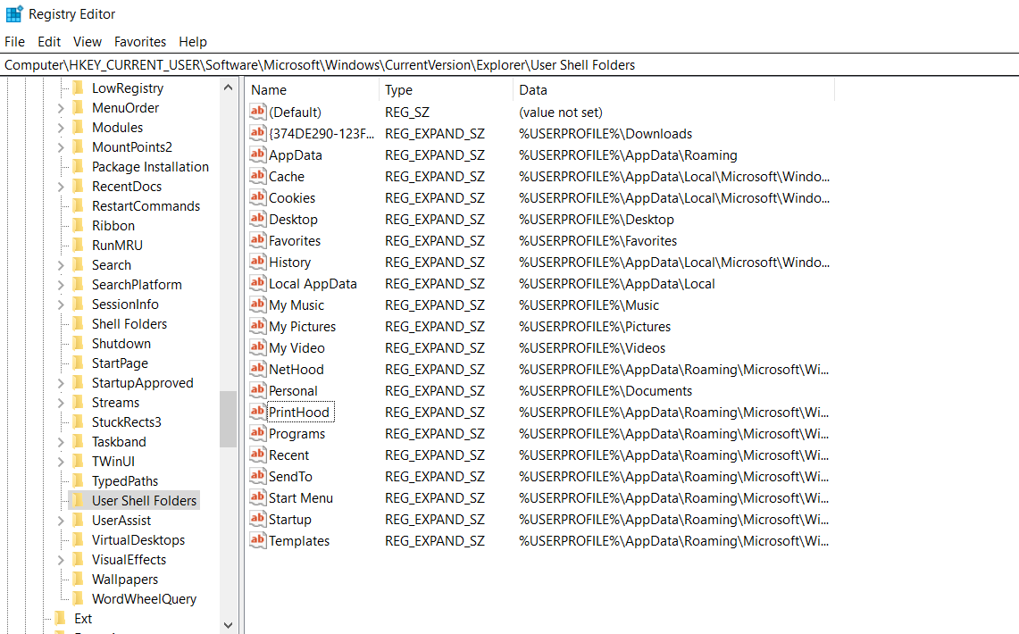
Task: Select the NetHood value icon
Action: tap(258, 369)
